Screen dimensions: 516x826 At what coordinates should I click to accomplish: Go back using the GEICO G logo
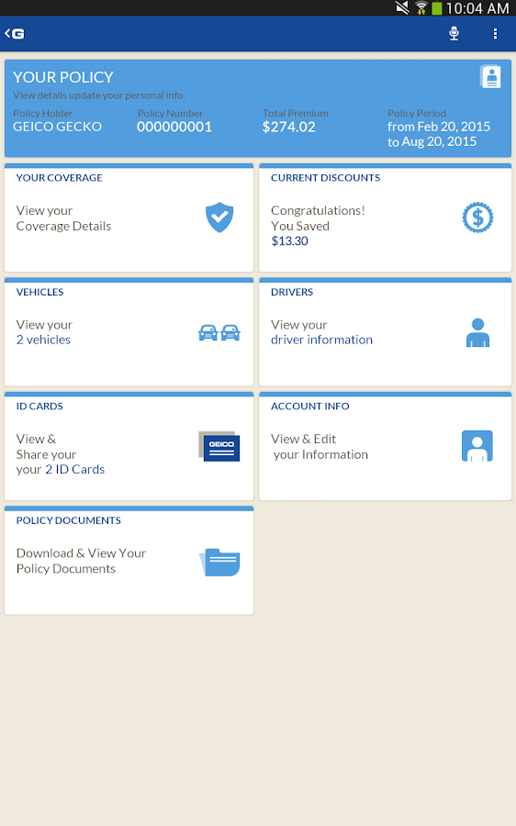tap(15, 34)
